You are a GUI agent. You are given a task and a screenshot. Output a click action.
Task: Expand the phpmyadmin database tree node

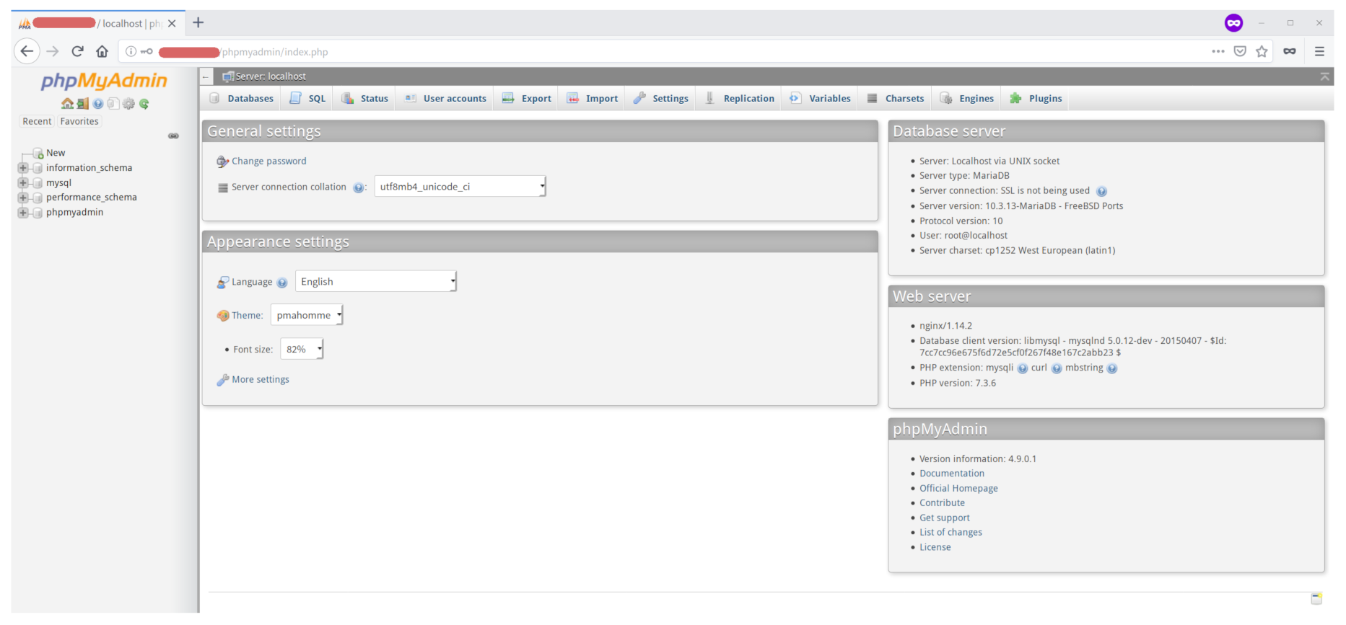click(23, 213)
